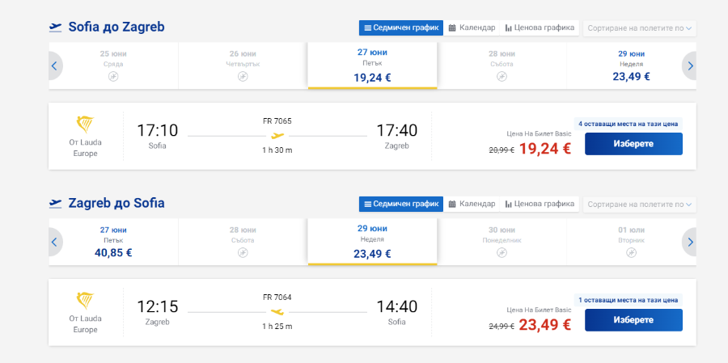Image resolution: width=728 pixels, height=363 pixels.
Task: Show return Ценова графика view
Action: click(x=539, y=204)
